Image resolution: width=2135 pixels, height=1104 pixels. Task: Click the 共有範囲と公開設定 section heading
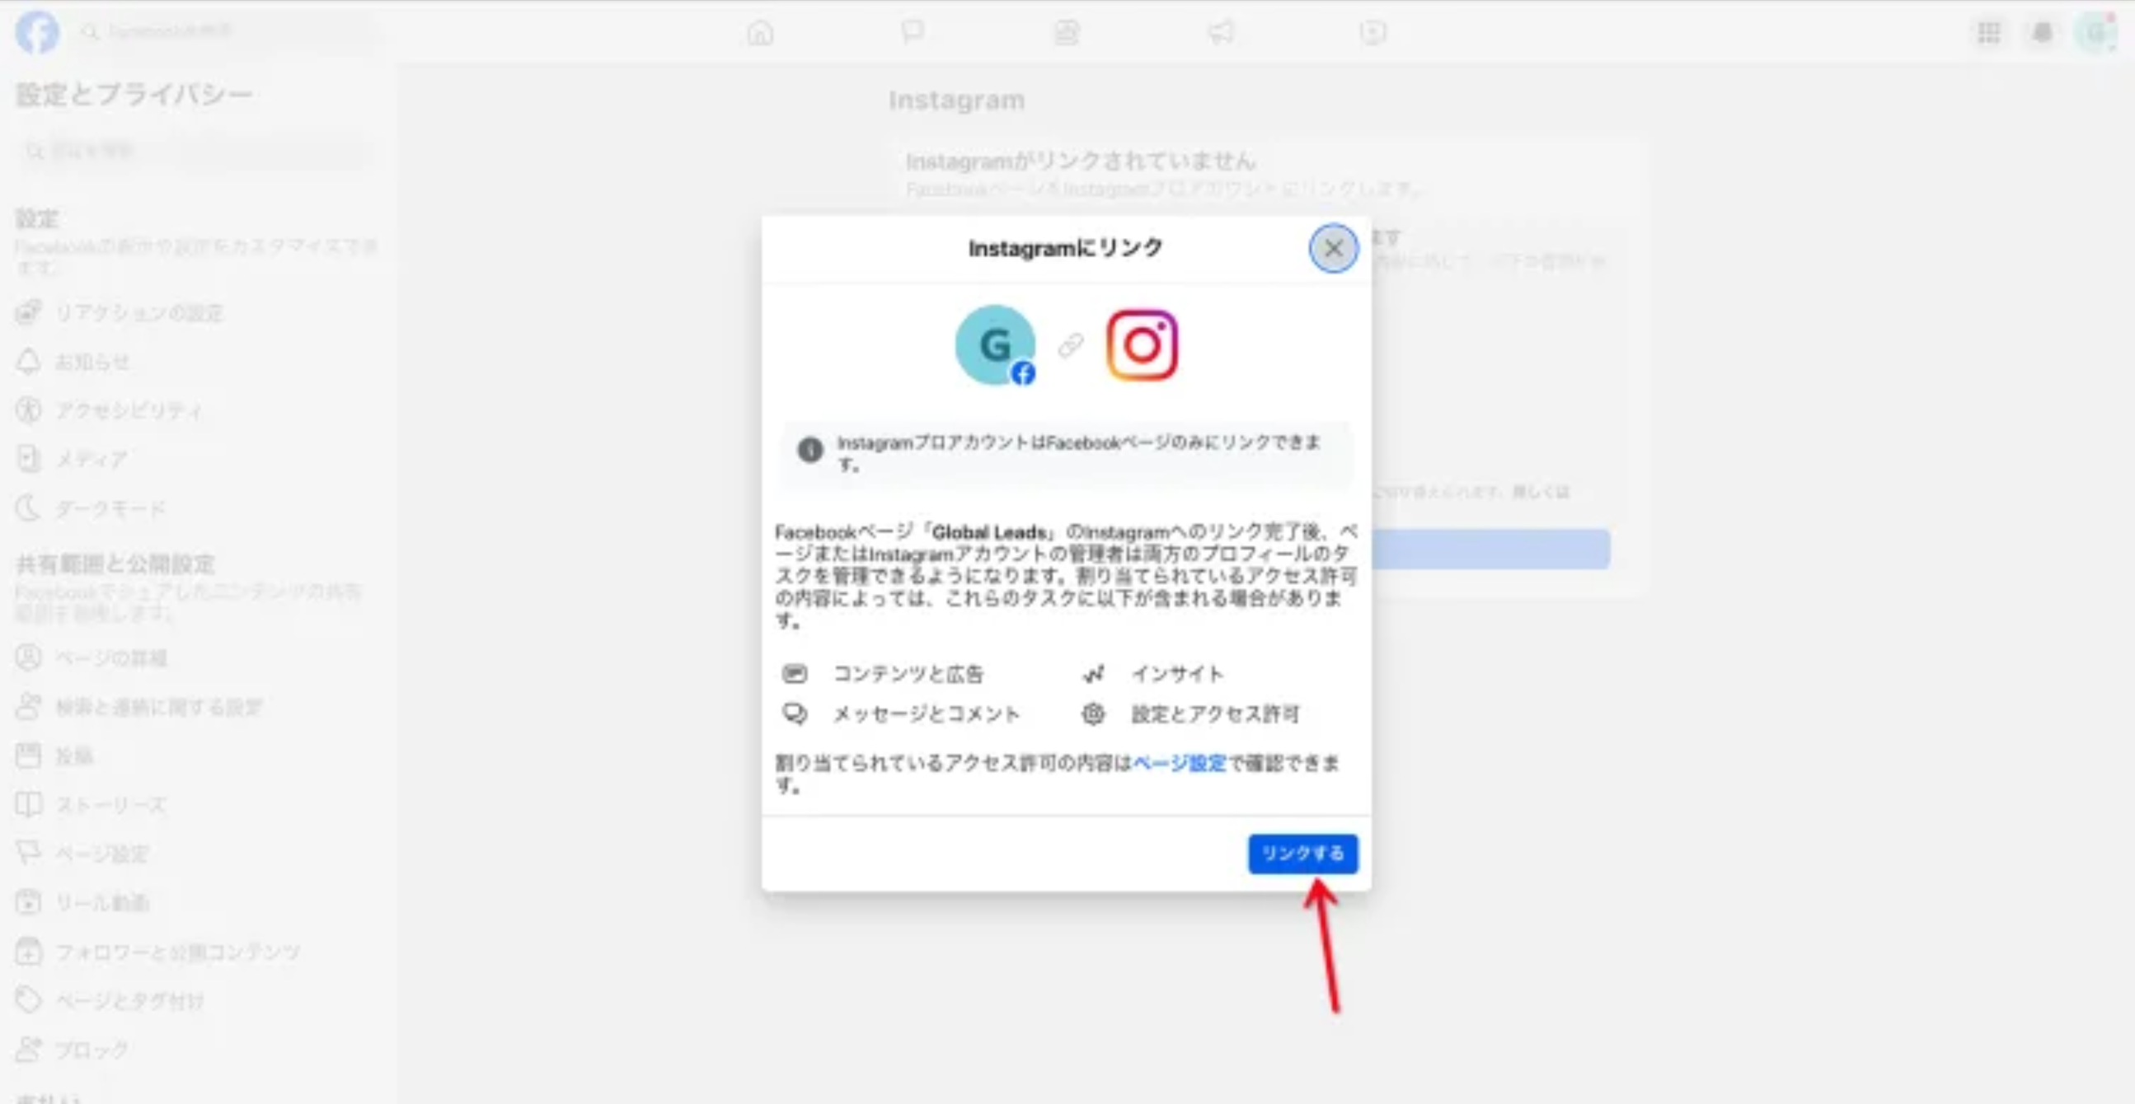[x=115, y=564]
